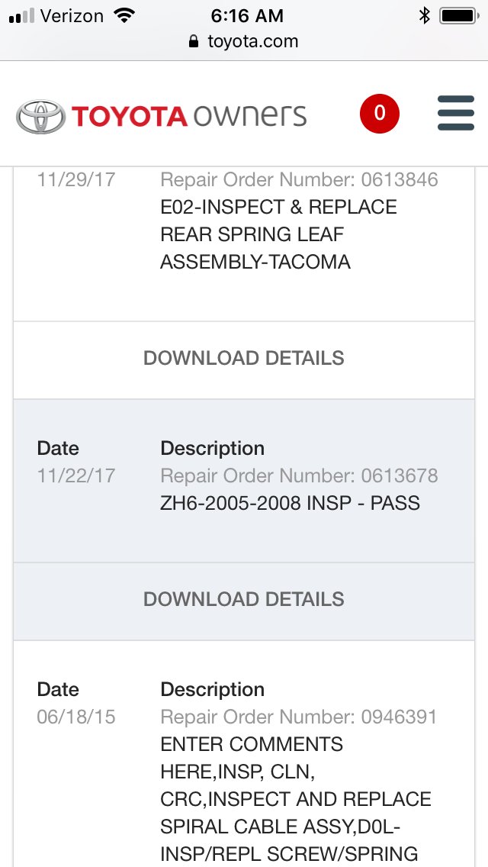Tap the Bluetooth status icon
The height and width of the screenshot is (867, 488).
pos(424,15)
